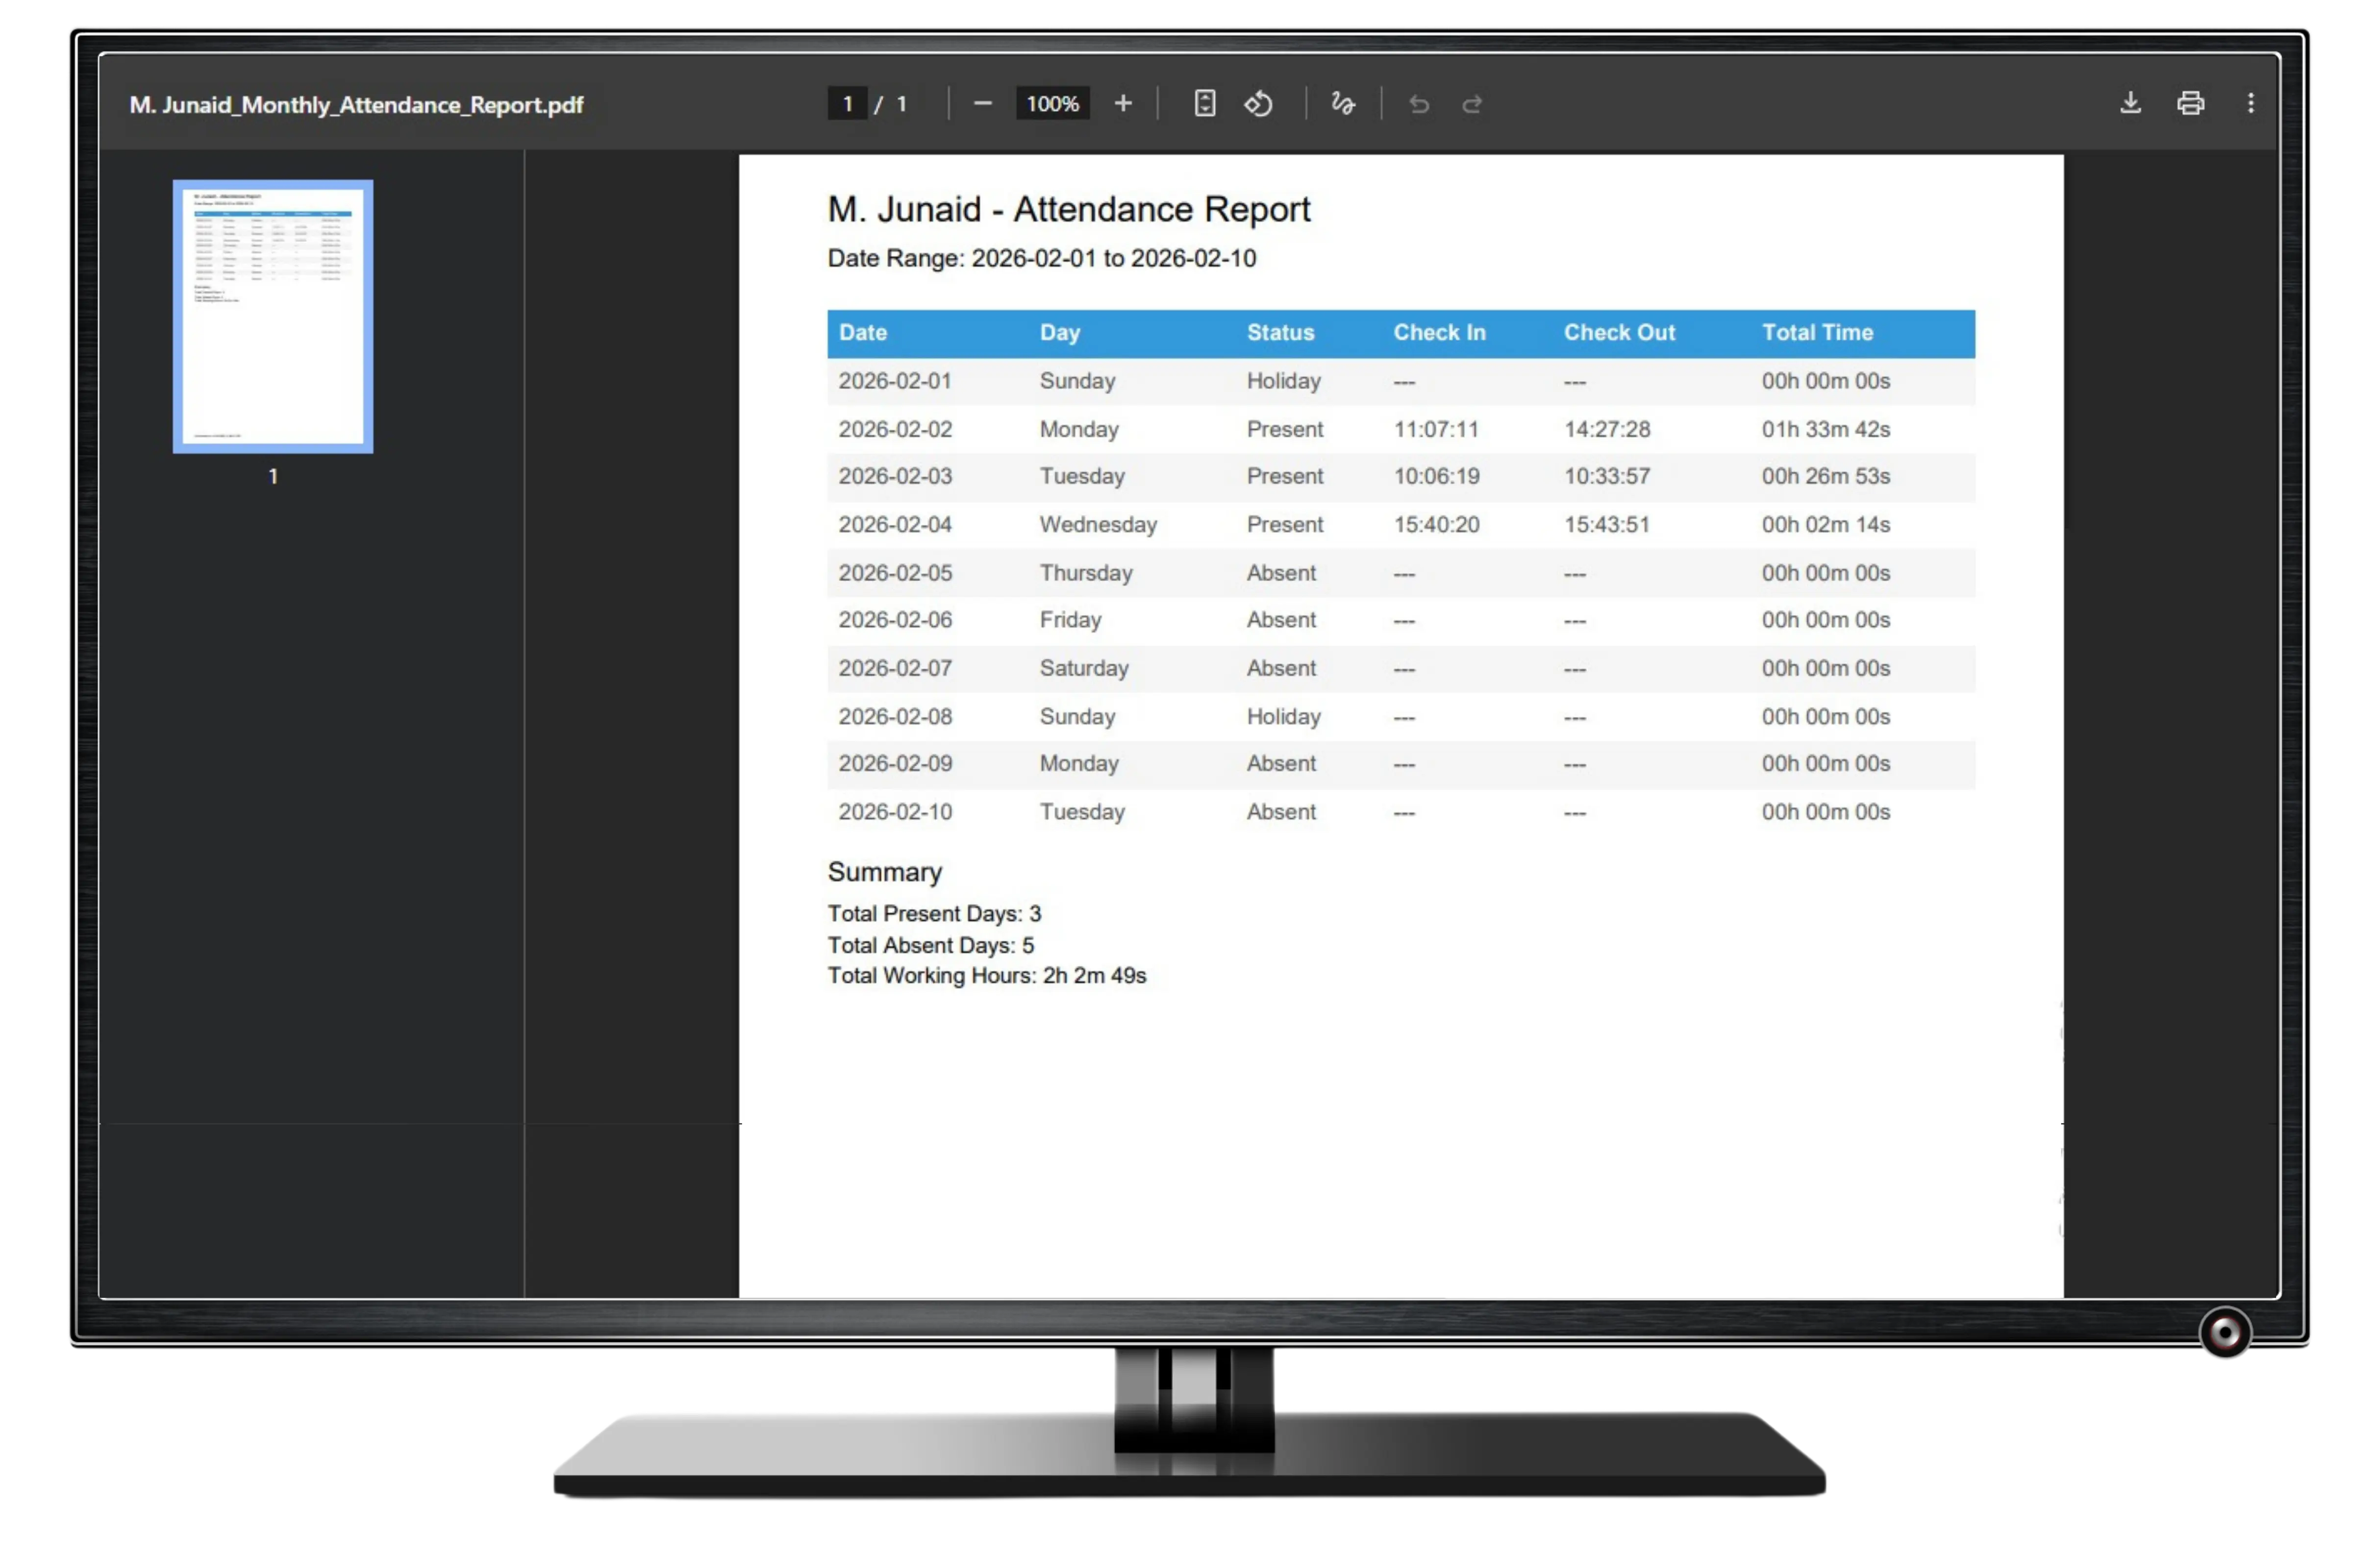
Task: Activate the draw annotation tool
Action: click(1343, 104)
